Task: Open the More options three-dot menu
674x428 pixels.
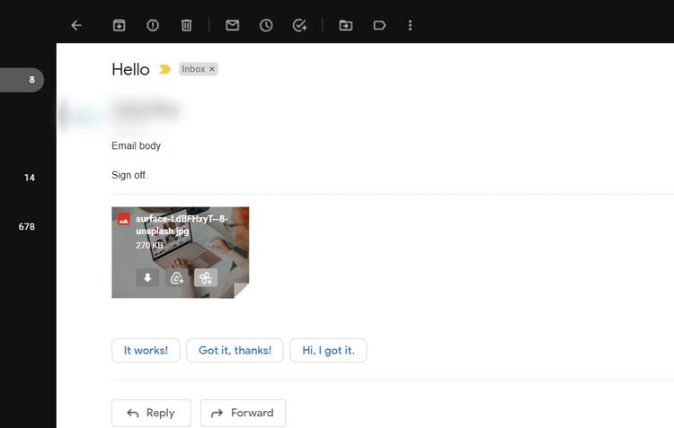Action: [x=410, y=25]
